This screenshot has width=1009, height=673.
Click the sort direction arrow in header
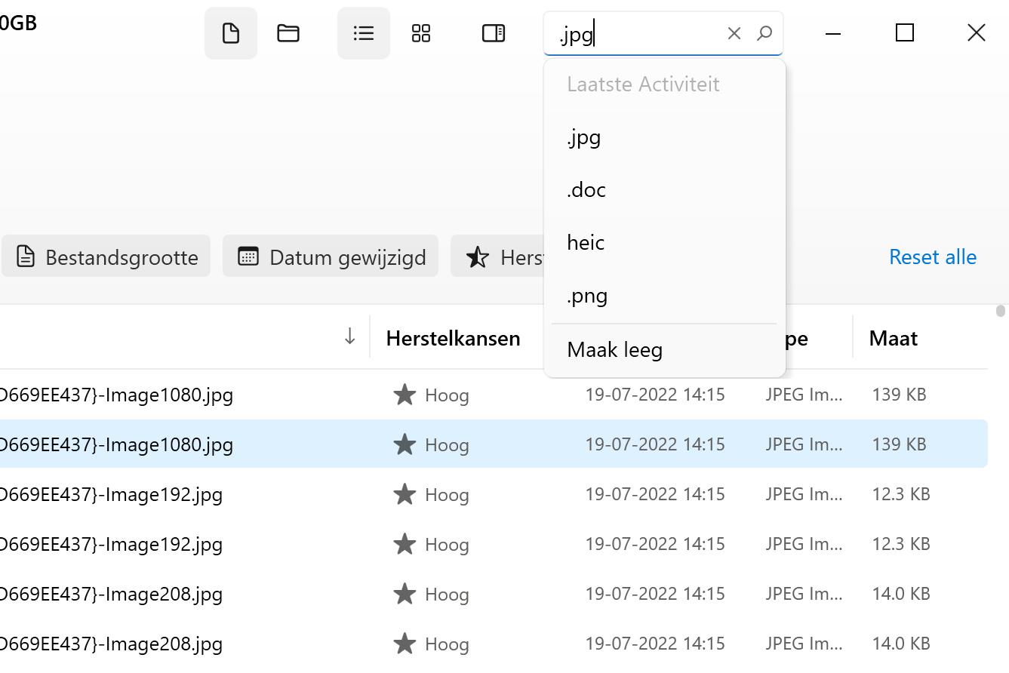point(349,336)
